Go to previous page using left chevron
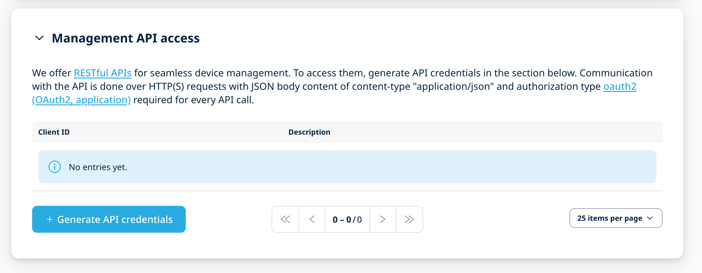702x273 pixels. (312, 219)
